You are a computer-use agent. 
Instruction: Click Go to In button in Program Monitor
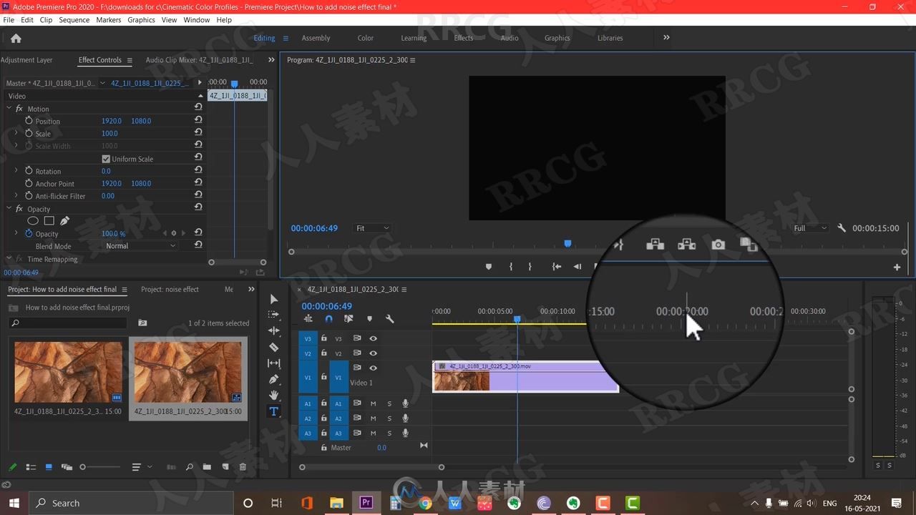tap(557, 267)
